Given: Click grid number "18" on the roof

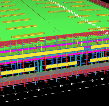Looking at the screenshot, I should (x=76, y=15).
